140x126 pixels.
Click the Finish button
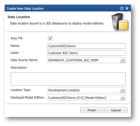pos(92,110)
